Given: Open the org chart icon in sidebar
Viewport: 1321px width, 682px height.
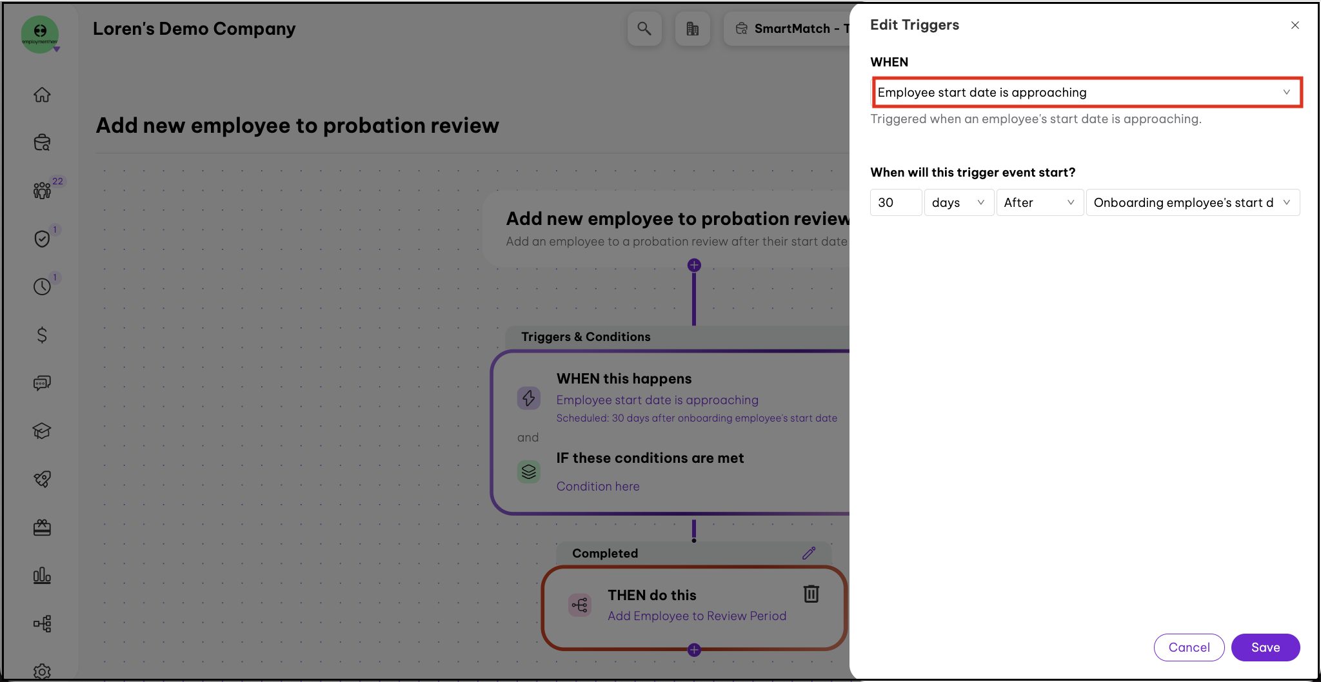Looking at the screenshot, I should (42, 623).
